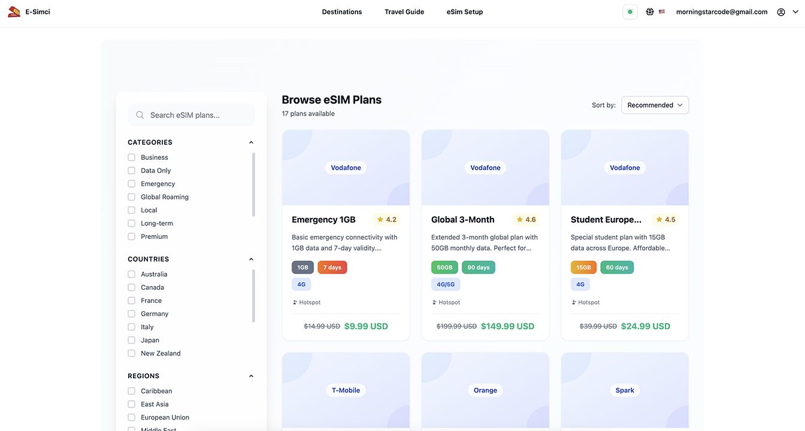Collapse the Regions section

pyautogui.click(x=251, y=376)
